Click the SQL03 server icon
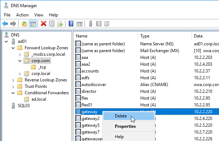 click(x=13, y=106)
